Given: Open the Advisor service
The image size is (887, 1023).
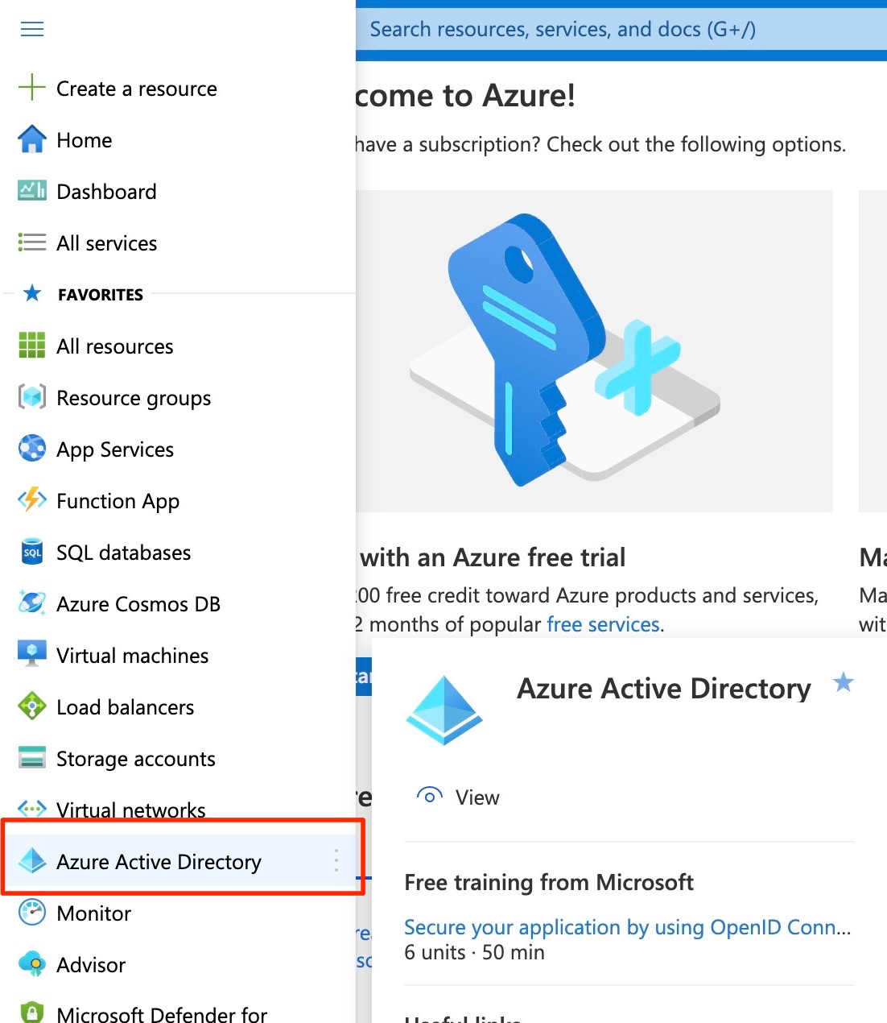Looking at the screenshot, I should 91,965.
